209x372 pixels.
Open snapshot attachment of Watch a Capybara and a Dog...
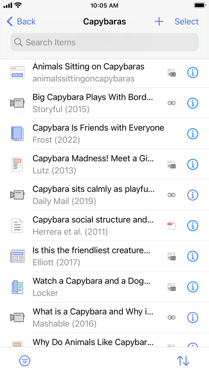[x=171, y=287]
